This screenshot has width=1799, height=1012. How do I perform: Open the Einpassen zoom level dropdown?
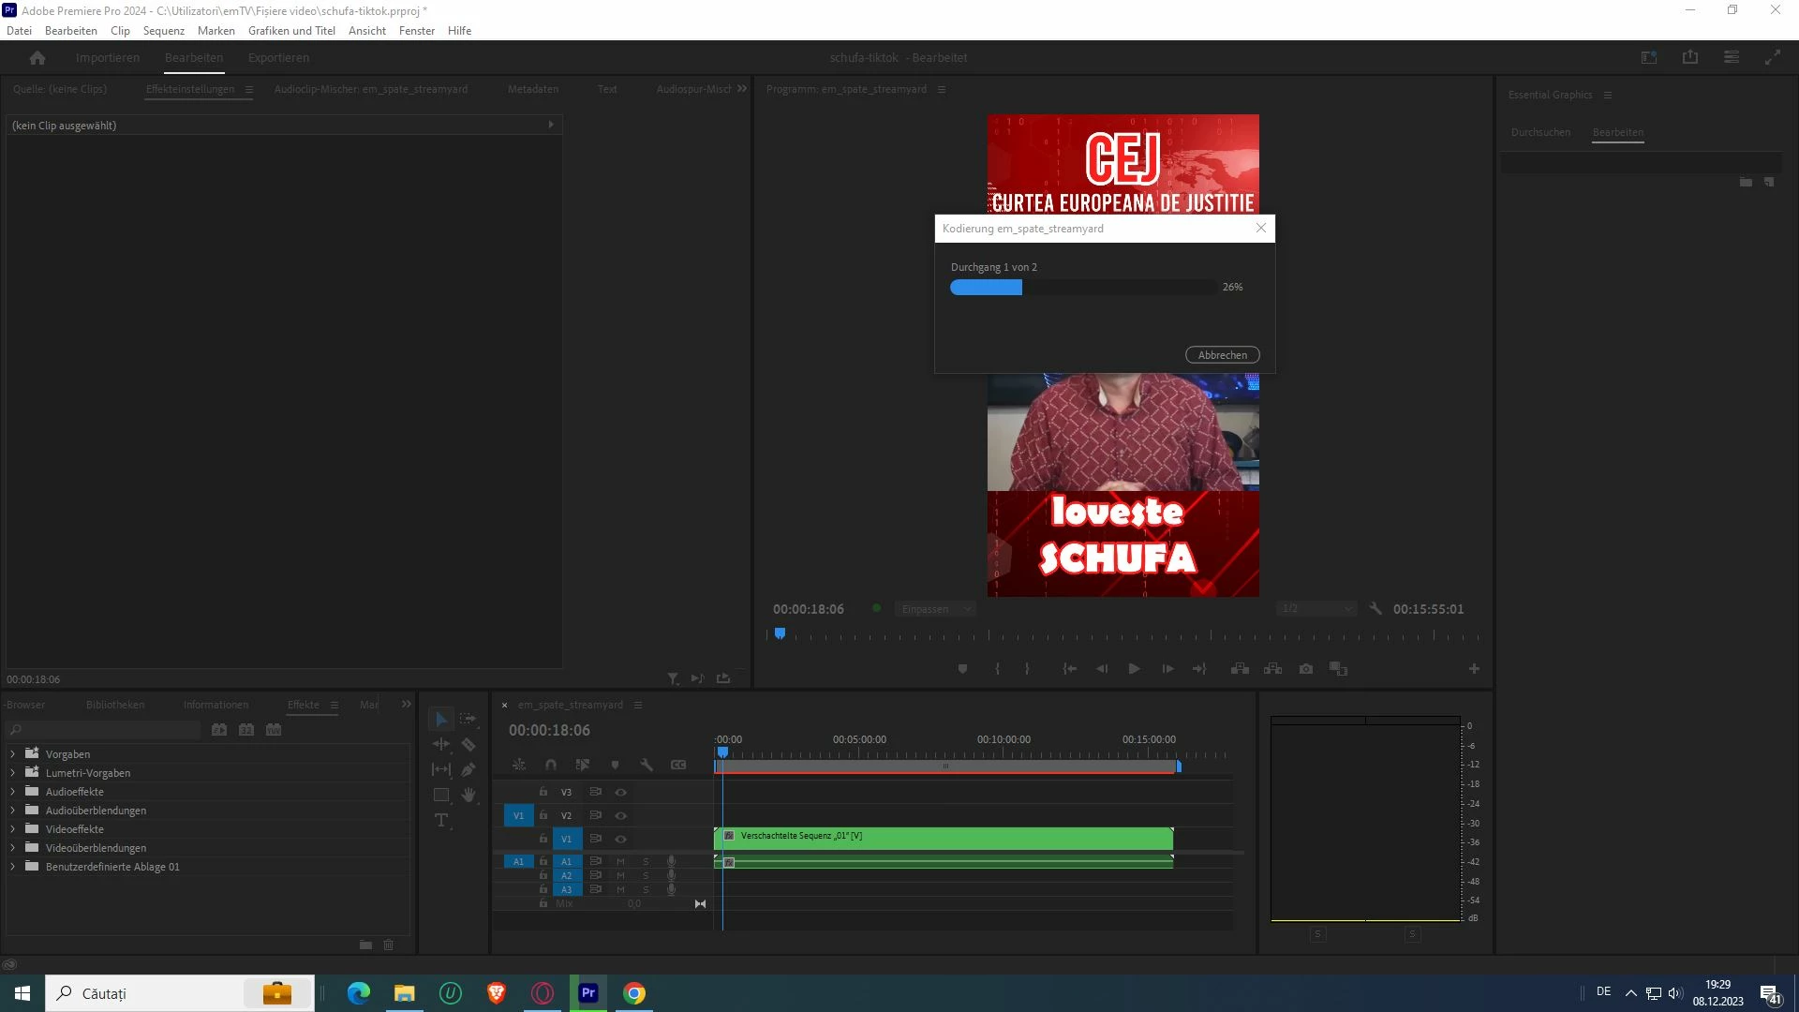935,609
